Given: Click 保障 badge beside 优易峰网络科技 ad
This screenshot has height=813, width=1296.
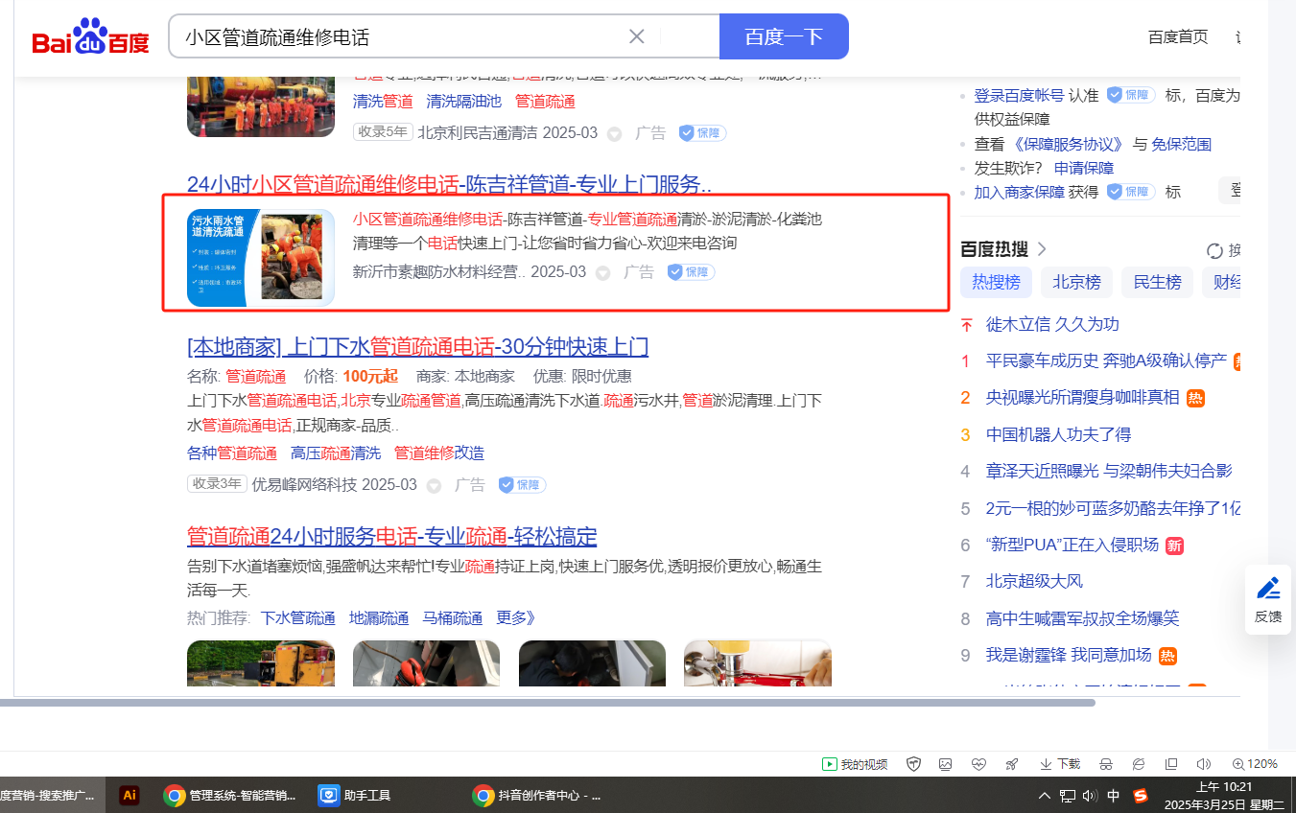Looking at the screenshot, I should coord(522,485).
